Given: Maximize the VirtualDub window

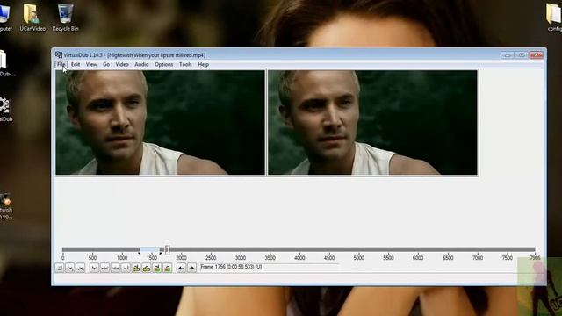Looking at the screenshot, I should [522, 54].
